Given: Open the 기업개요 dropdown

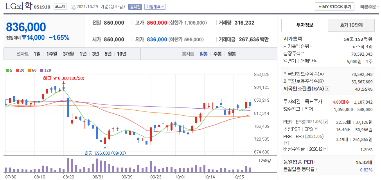Looking at the screenshot, I should coord(155,7).
